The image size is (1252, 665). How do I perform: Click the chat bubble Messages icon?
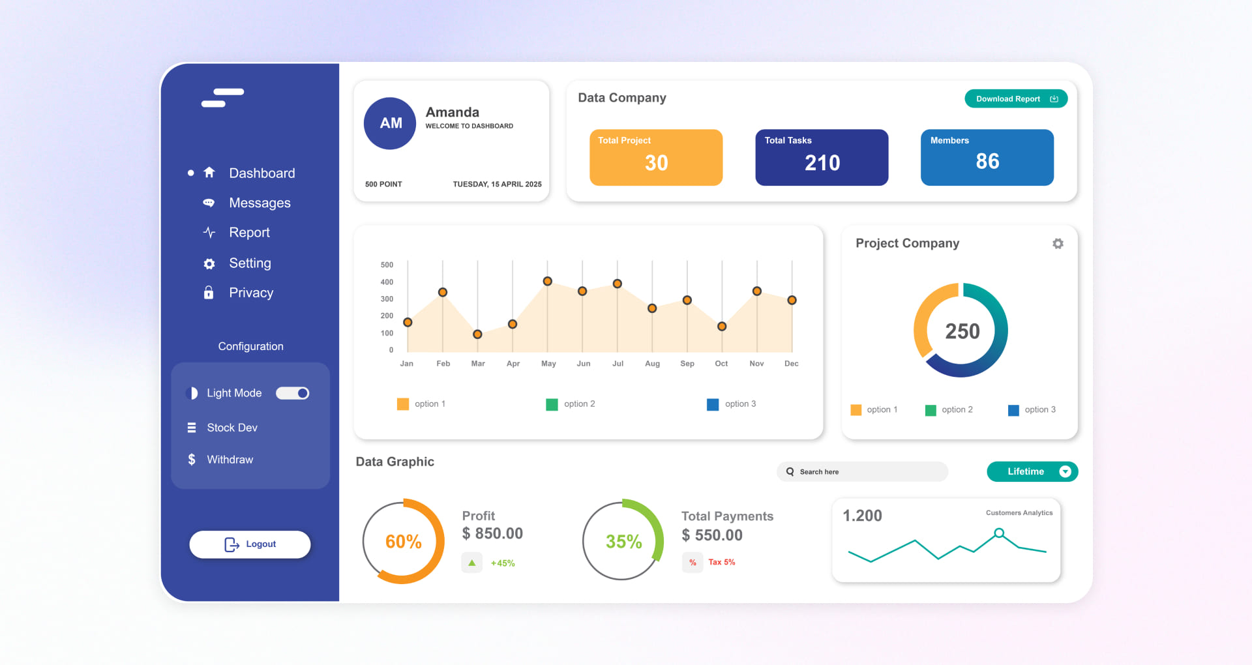[x=209, y=203]
